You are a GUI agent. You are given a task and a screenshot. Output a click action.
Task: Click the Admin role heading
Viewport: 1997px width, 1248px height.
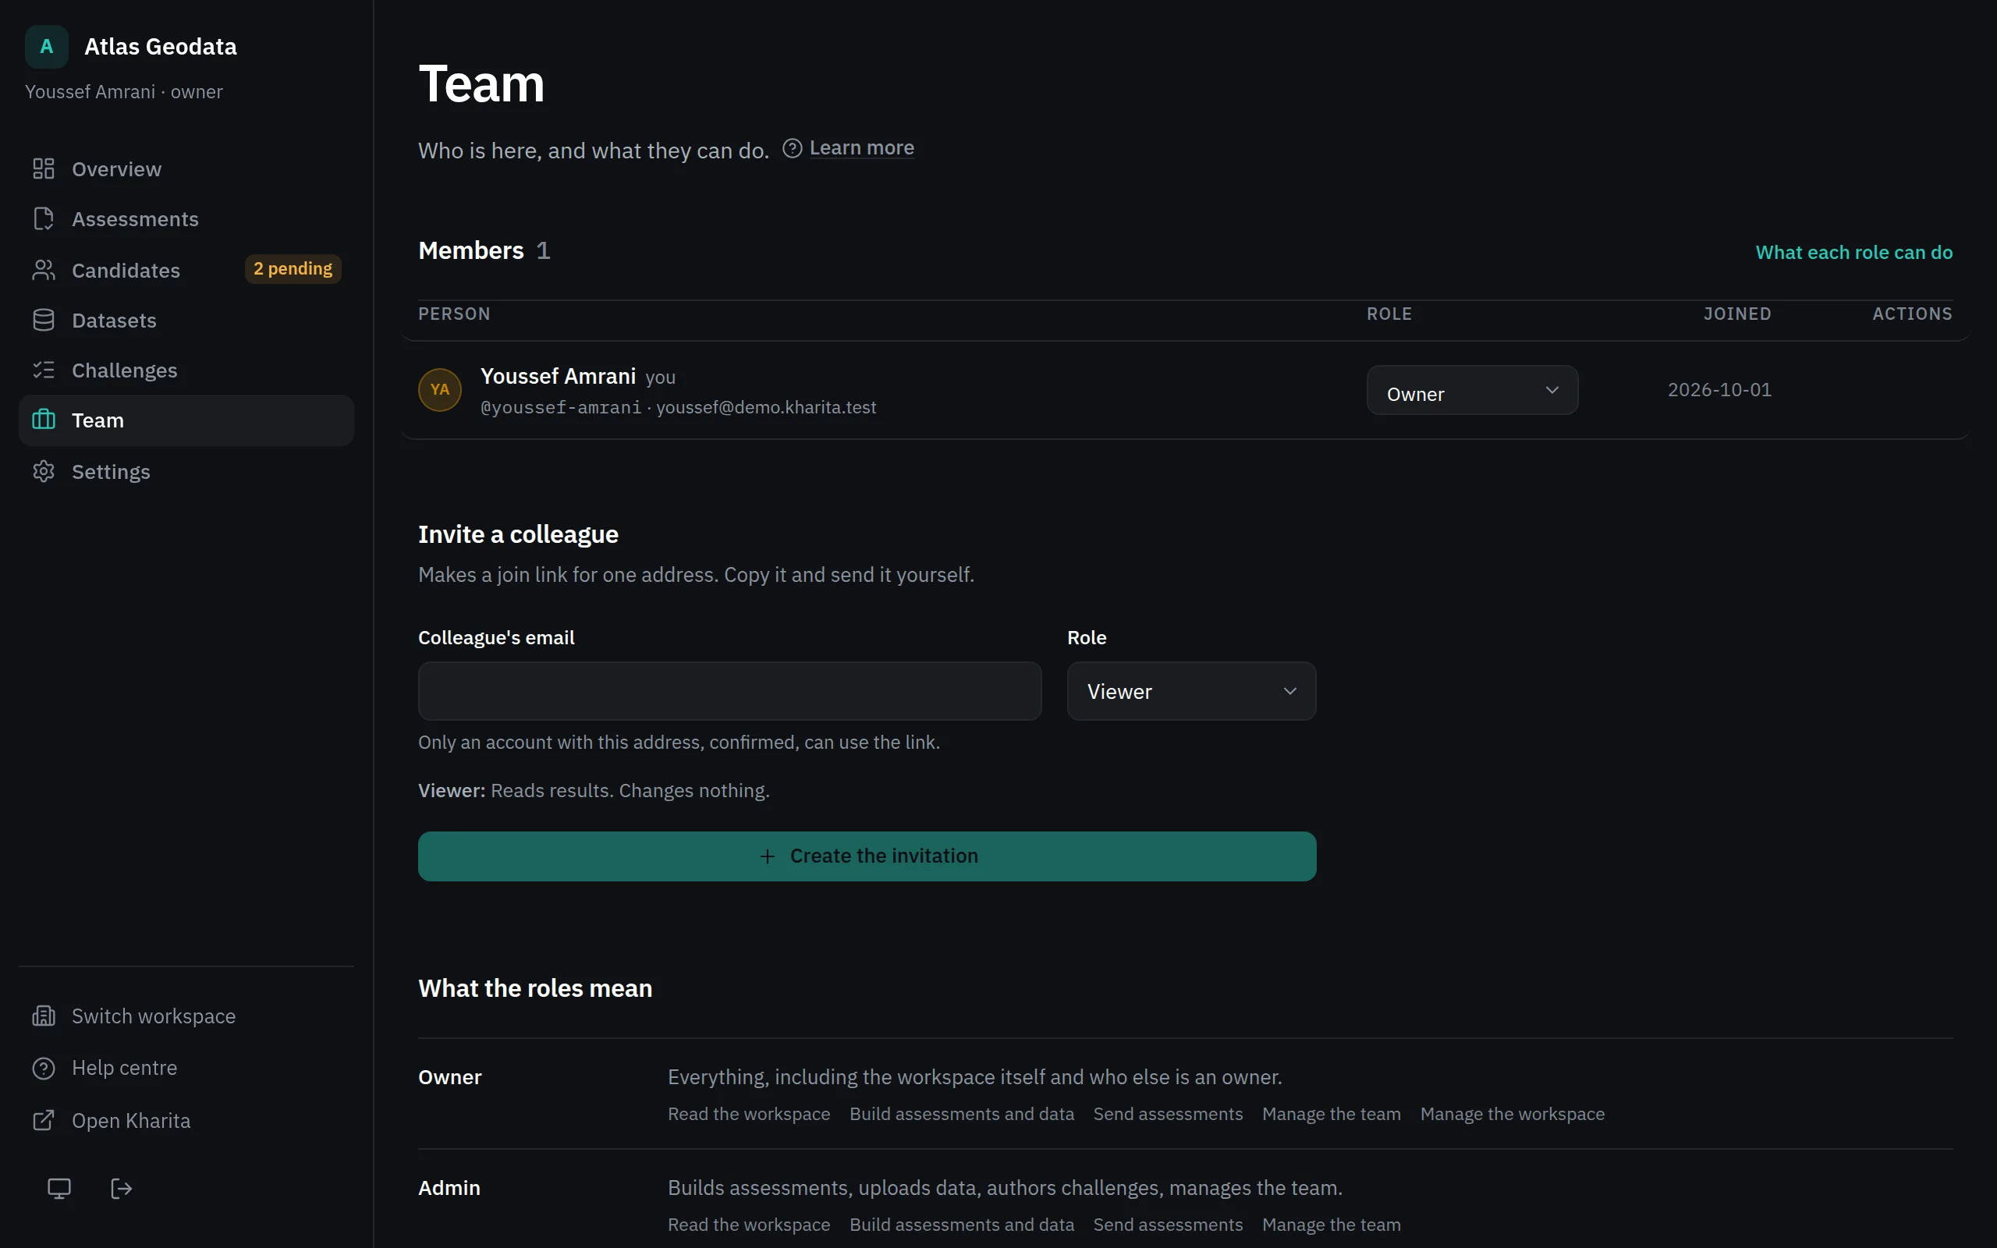pyautogui.click(x=449, y=1188)
